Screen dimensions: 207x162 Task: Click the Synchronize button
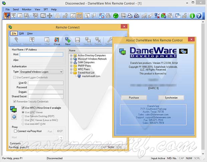[171, 98]
